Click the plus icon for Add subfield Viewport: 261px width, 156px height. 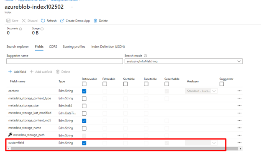(x=31, y=72)
